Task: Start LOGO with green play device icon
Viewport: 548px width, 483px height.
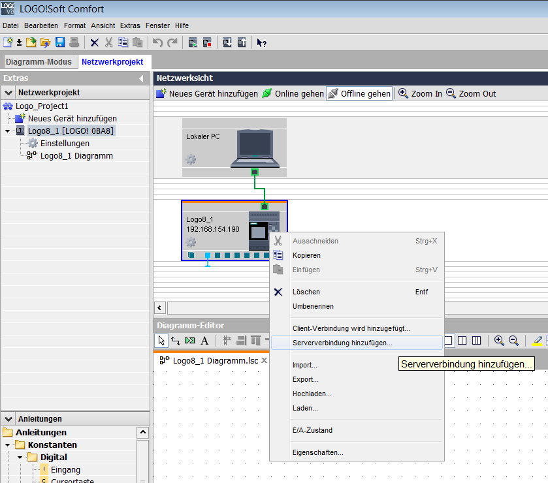Action: (193, 42)
